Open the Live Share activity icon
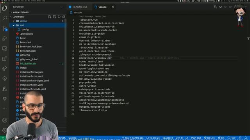Image resolution: width=250 pixels, height=140 pixels. (x=5, y=68)
